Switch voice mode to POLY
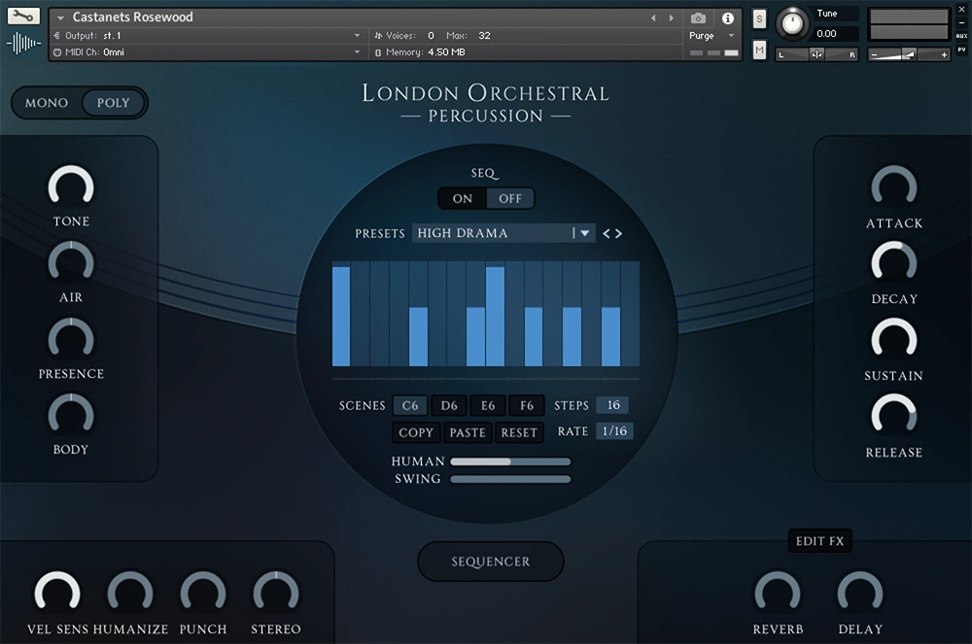 coord(114,103)
